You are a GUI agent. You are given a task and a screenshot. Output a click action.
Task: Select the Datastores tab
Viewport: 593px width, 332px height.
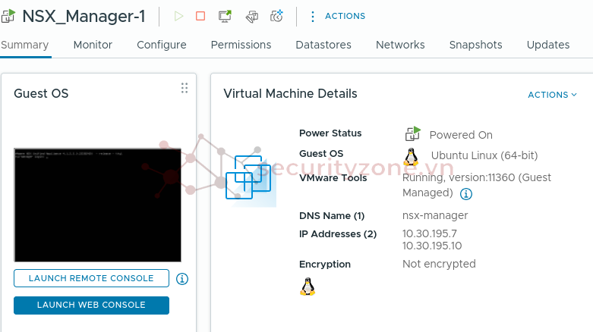coord(323,45)
